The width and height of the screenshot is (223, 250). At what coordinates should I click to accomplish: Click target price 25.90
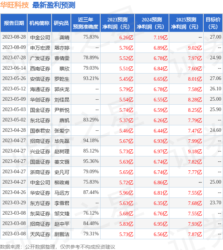coord(215,109)
